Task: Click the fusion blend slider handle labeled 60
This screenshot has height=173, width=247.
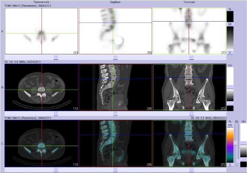Action: point(235,143)
